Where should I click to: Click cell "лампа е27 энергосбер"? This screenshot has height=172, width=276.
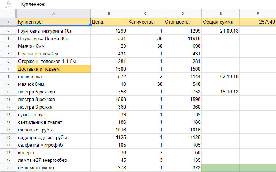point(54,160)
